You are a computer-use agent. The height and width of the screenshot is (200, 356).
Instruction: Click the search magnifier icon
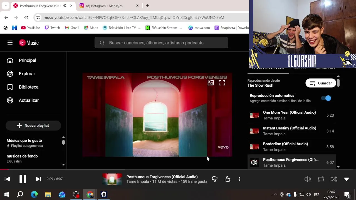(102, 43)
